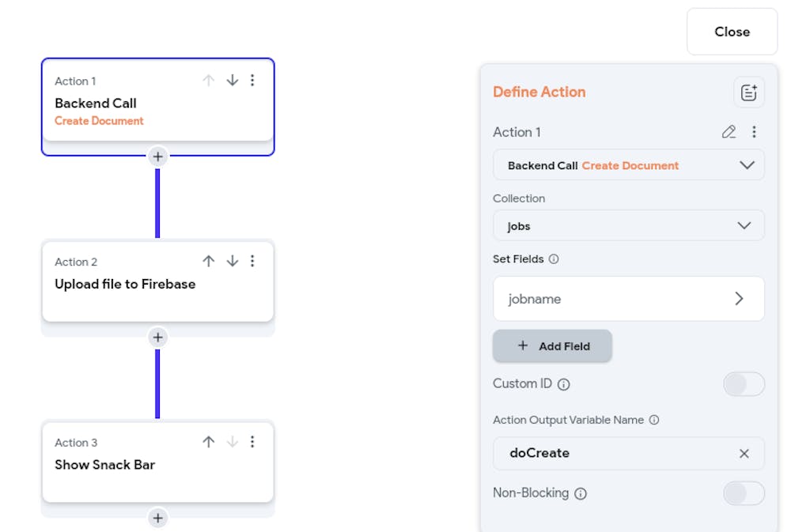Expand the jobs Collection dropdown
Screen dimensions: 791x532
(x=628, y=226)
